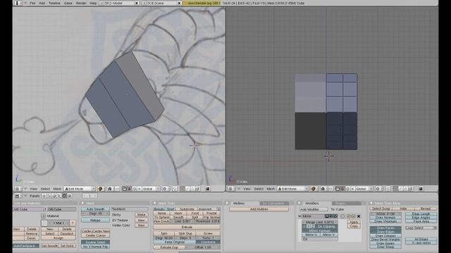Open the Render menu

[x=81, y=3]
